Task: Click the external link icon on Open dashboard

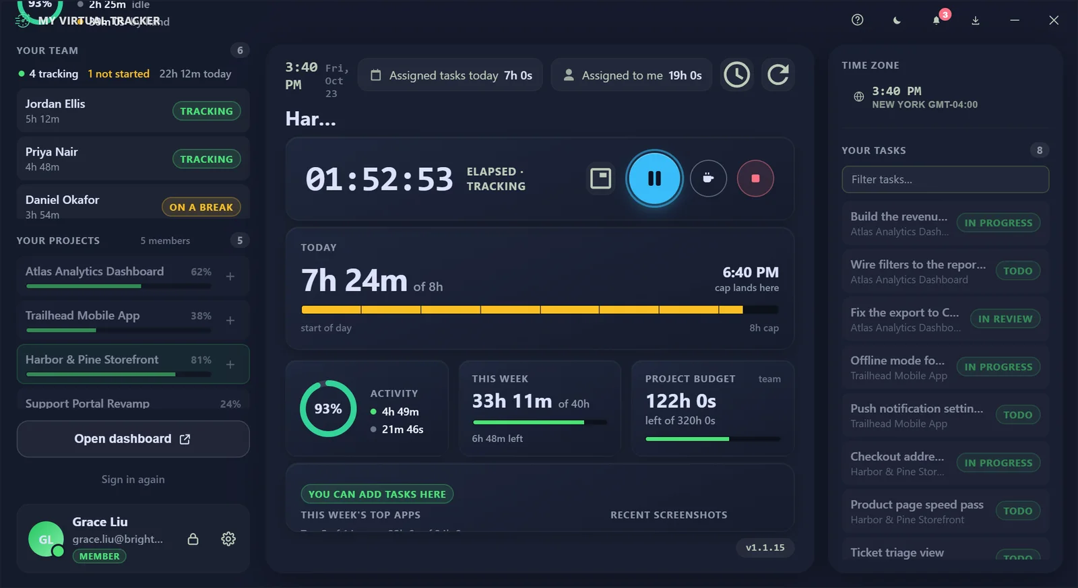Action: pos(185,439)
